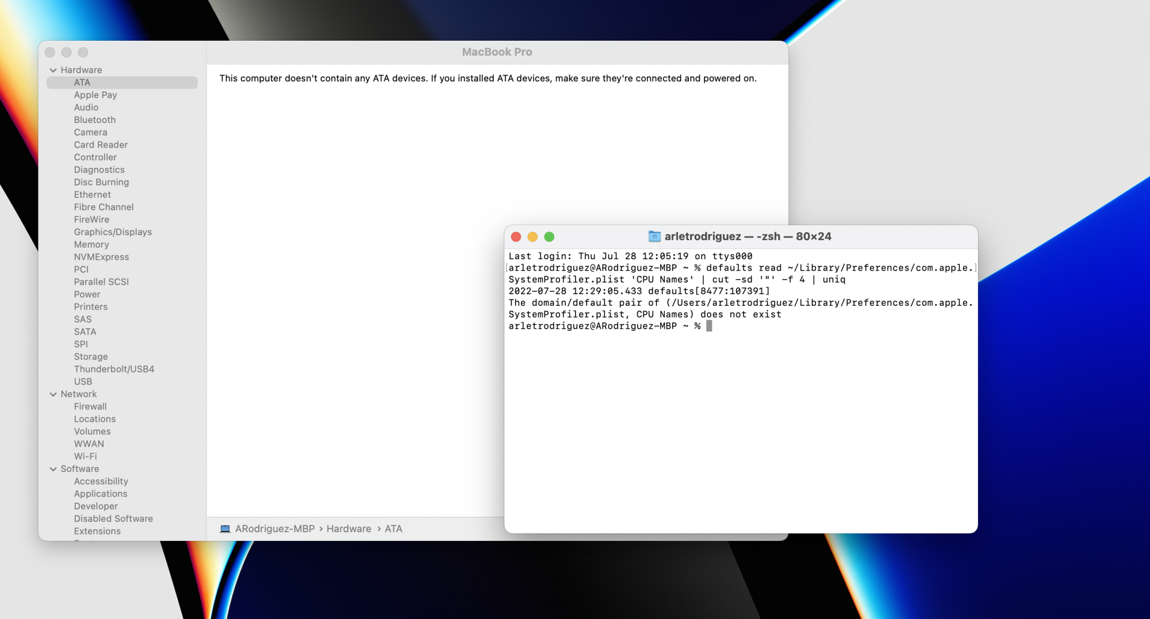The image size is (1150, 619).
Task: Open the NVMExpress entry
Action: [101, 257]
